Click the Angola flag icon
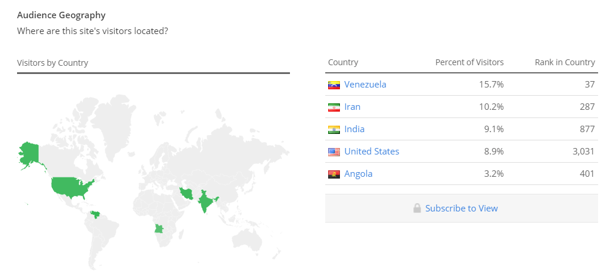This screenshot has height=279, width=604. [x=333, y=174]
